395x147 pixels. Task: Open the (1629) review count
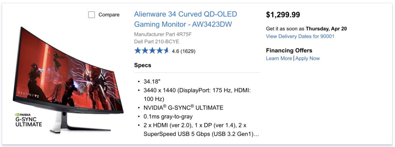click(188, 51)
